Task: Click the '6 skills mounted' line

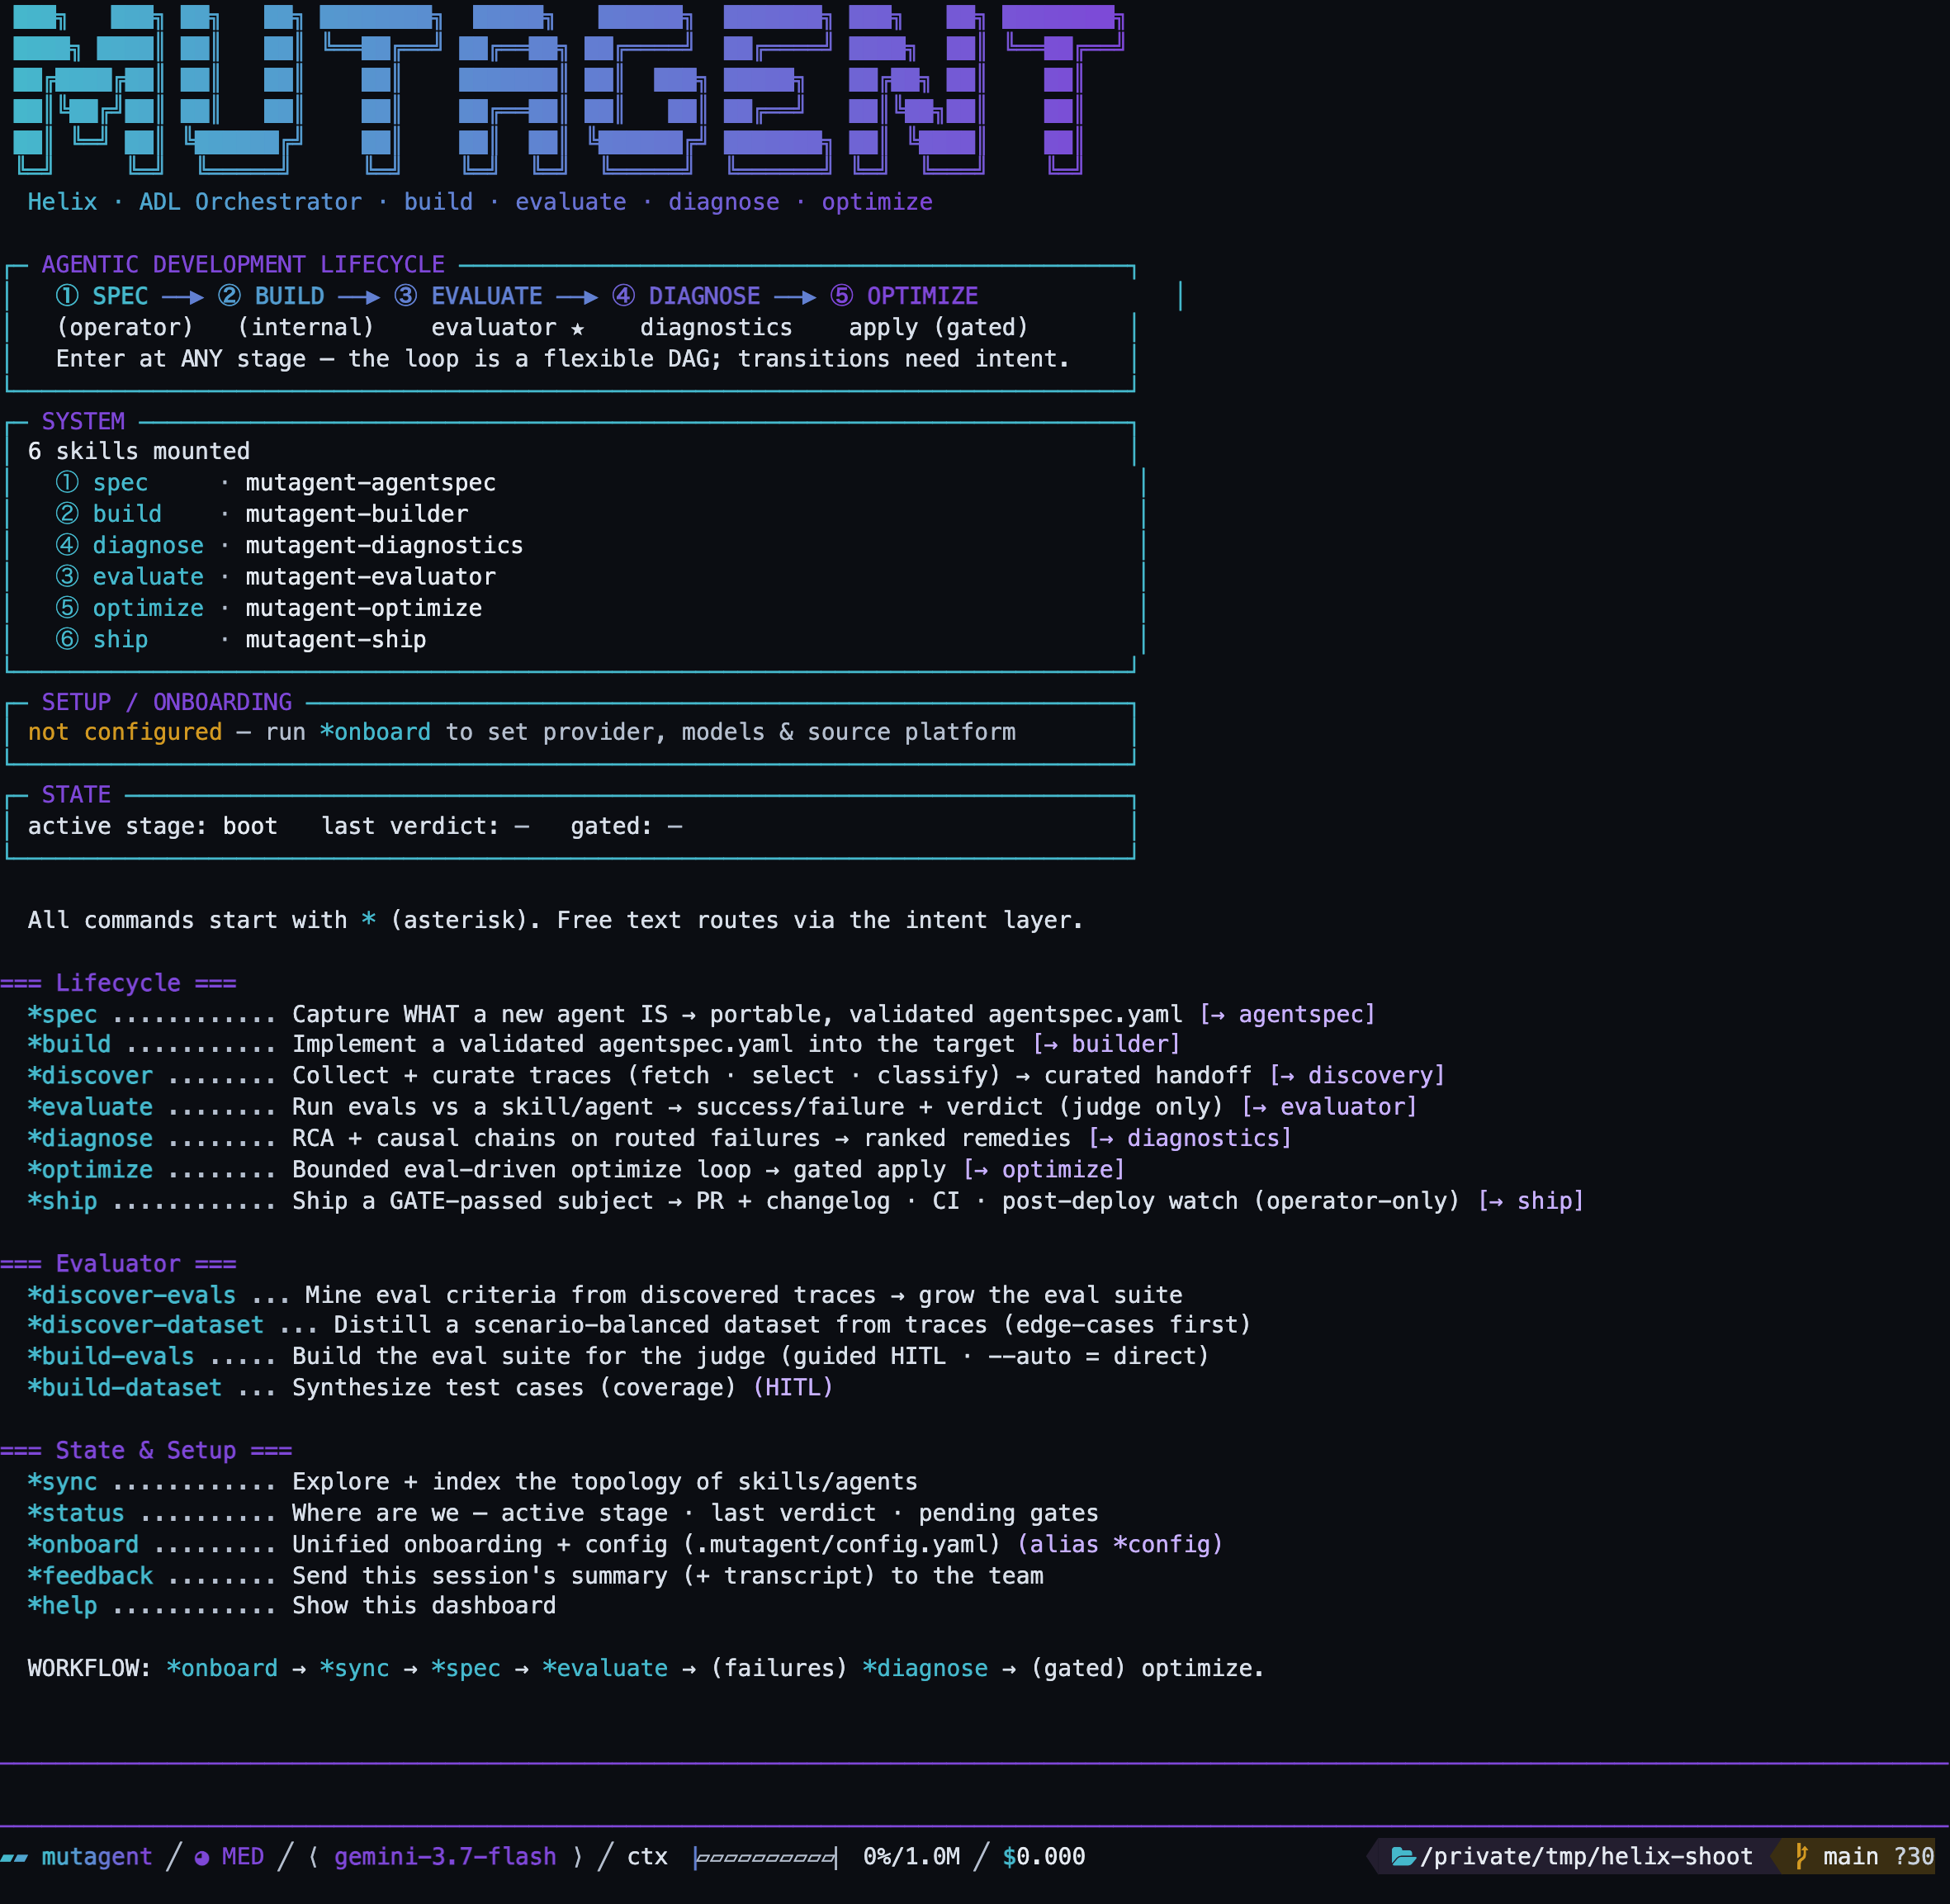Action: tap(139, 451)
